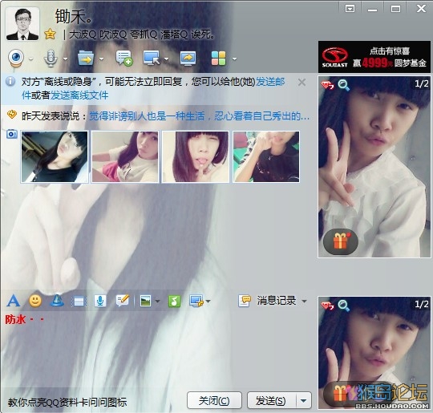Dismiss the offline notice with X
This screenshot has width=433, height=413.
coord(301,82)
